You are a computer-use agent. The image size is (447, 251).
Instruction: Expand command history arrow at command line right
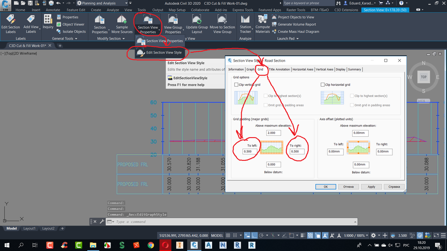click(355, 222)
